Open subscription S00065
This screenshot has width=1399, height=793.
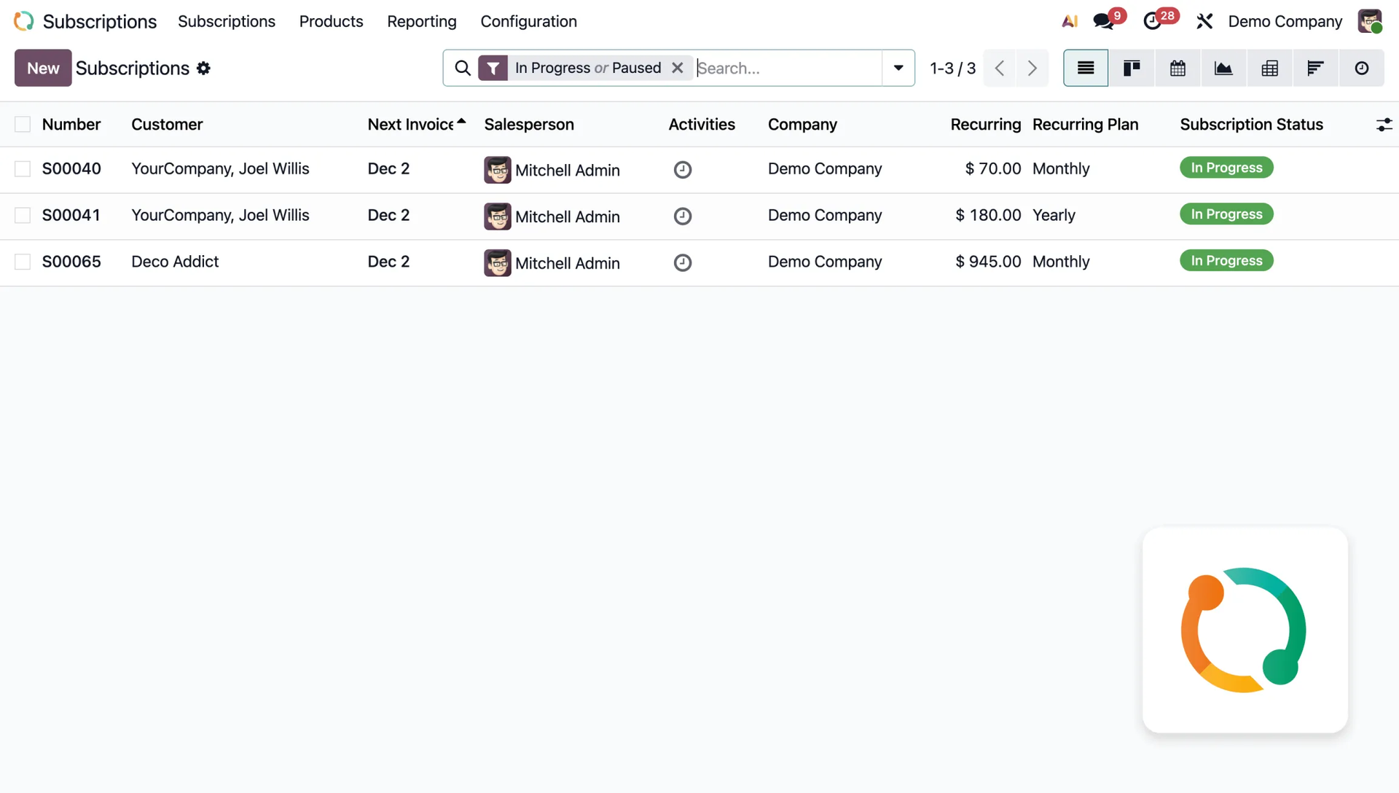(71, 262)
